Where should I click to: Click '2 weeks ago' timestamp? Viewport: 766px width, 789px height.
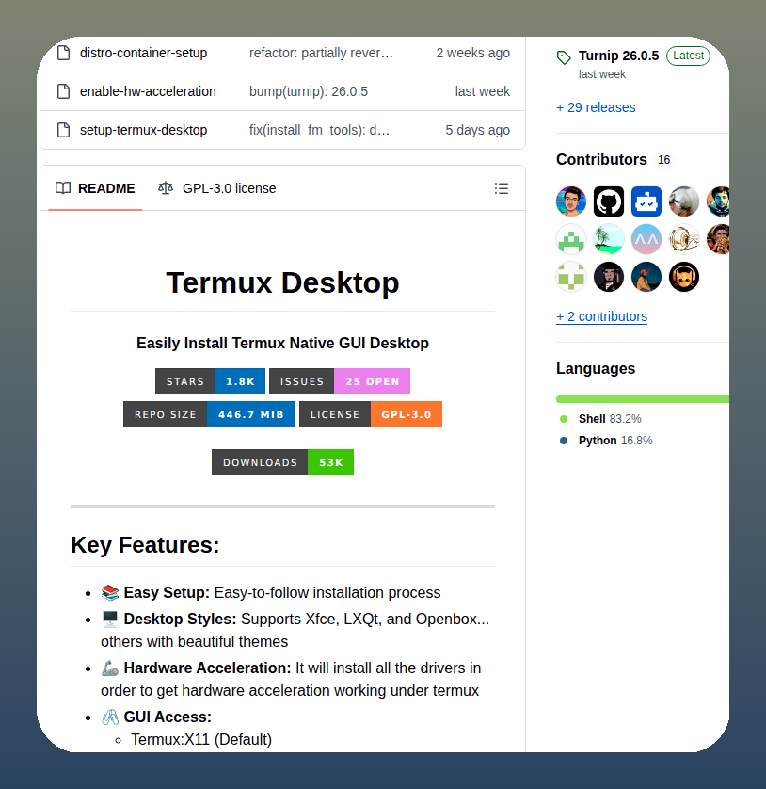tap(472, 53)
